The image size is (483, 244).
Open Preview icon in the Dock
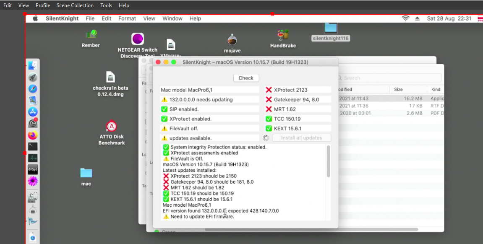33,100
